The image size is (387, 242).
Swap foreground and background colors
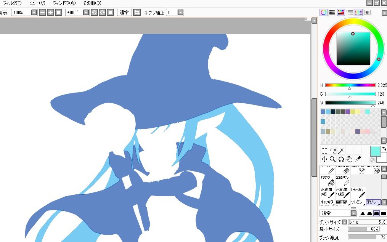point(384,149)
